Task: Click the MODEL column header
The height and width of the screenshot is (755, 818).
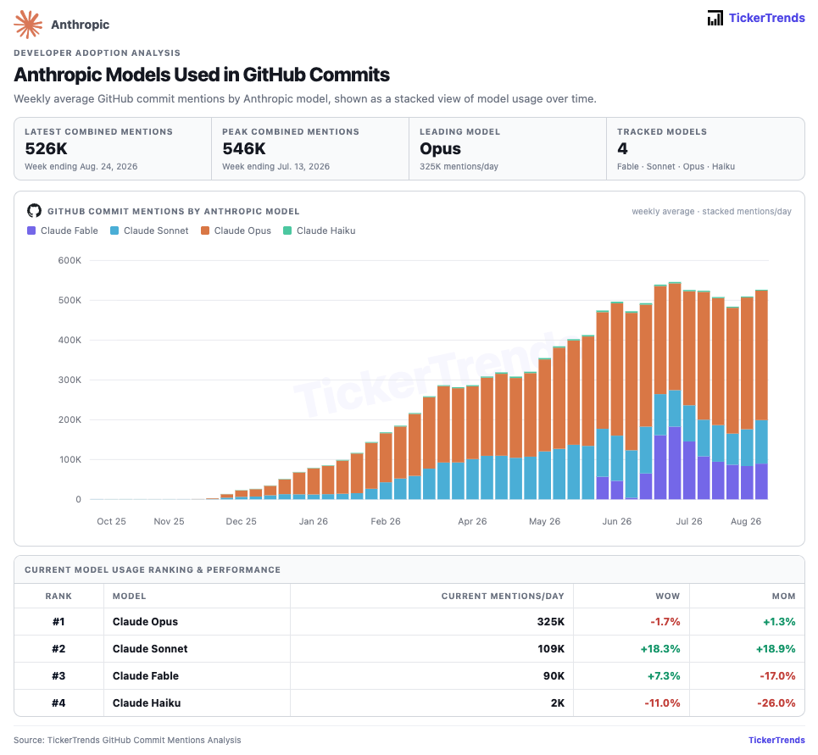Action: click(130, 596)
